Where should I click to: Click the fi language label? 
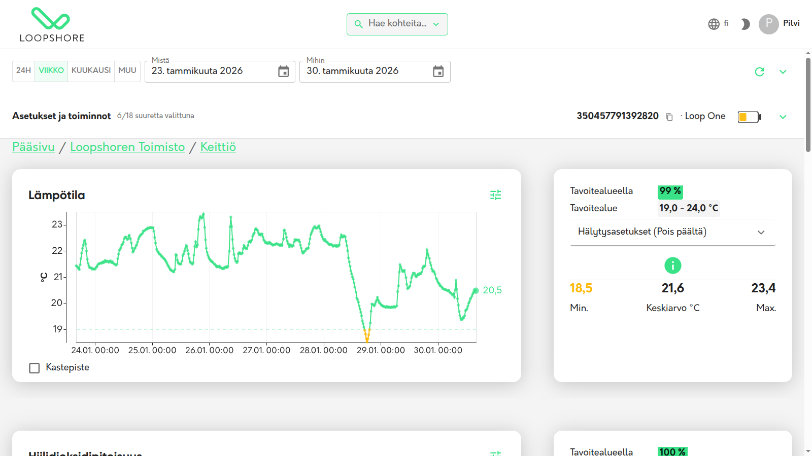(726, 23)
